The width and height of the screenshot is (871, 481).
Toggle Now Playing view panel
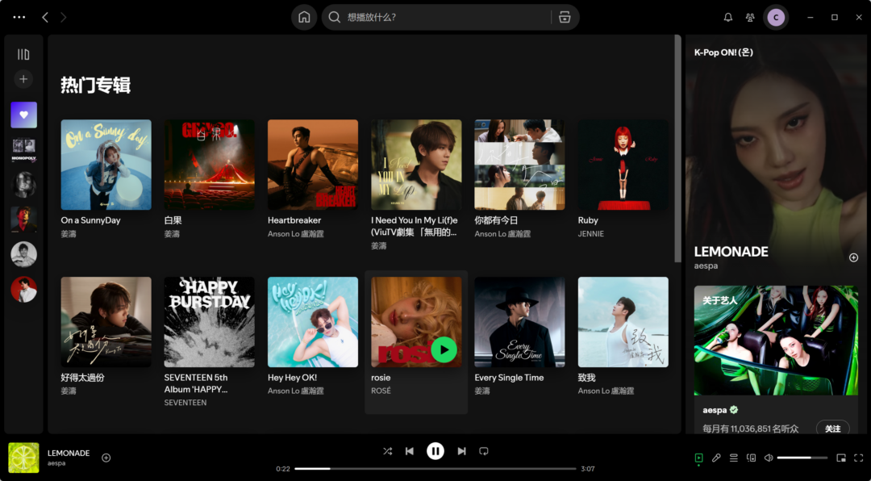click(x=698, y=458)
